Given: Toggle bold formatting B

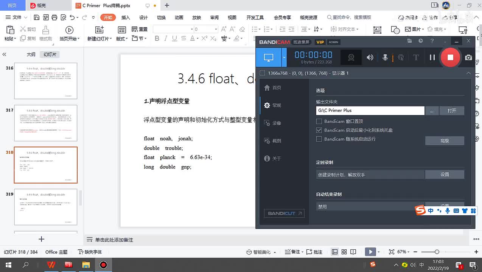Looking at the screenshot, I should click(157, 39).
